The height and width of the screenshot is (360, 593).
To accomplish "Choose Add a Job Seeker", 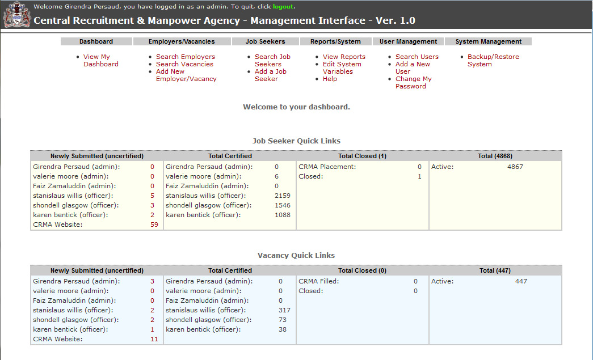I will [x=271, y=75].
